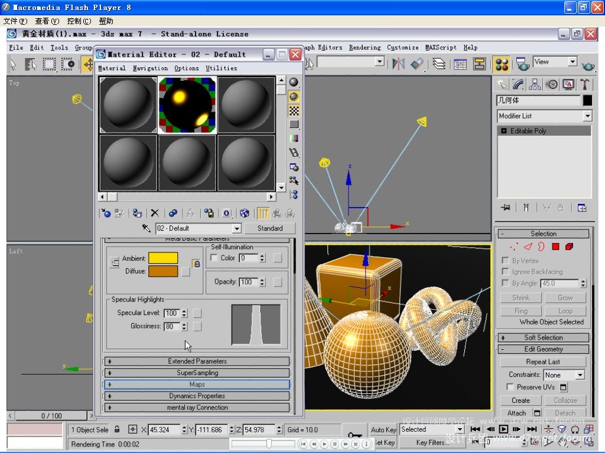Click the Attach button
Screen dimensions: 605x453
[x=516, y=413]
